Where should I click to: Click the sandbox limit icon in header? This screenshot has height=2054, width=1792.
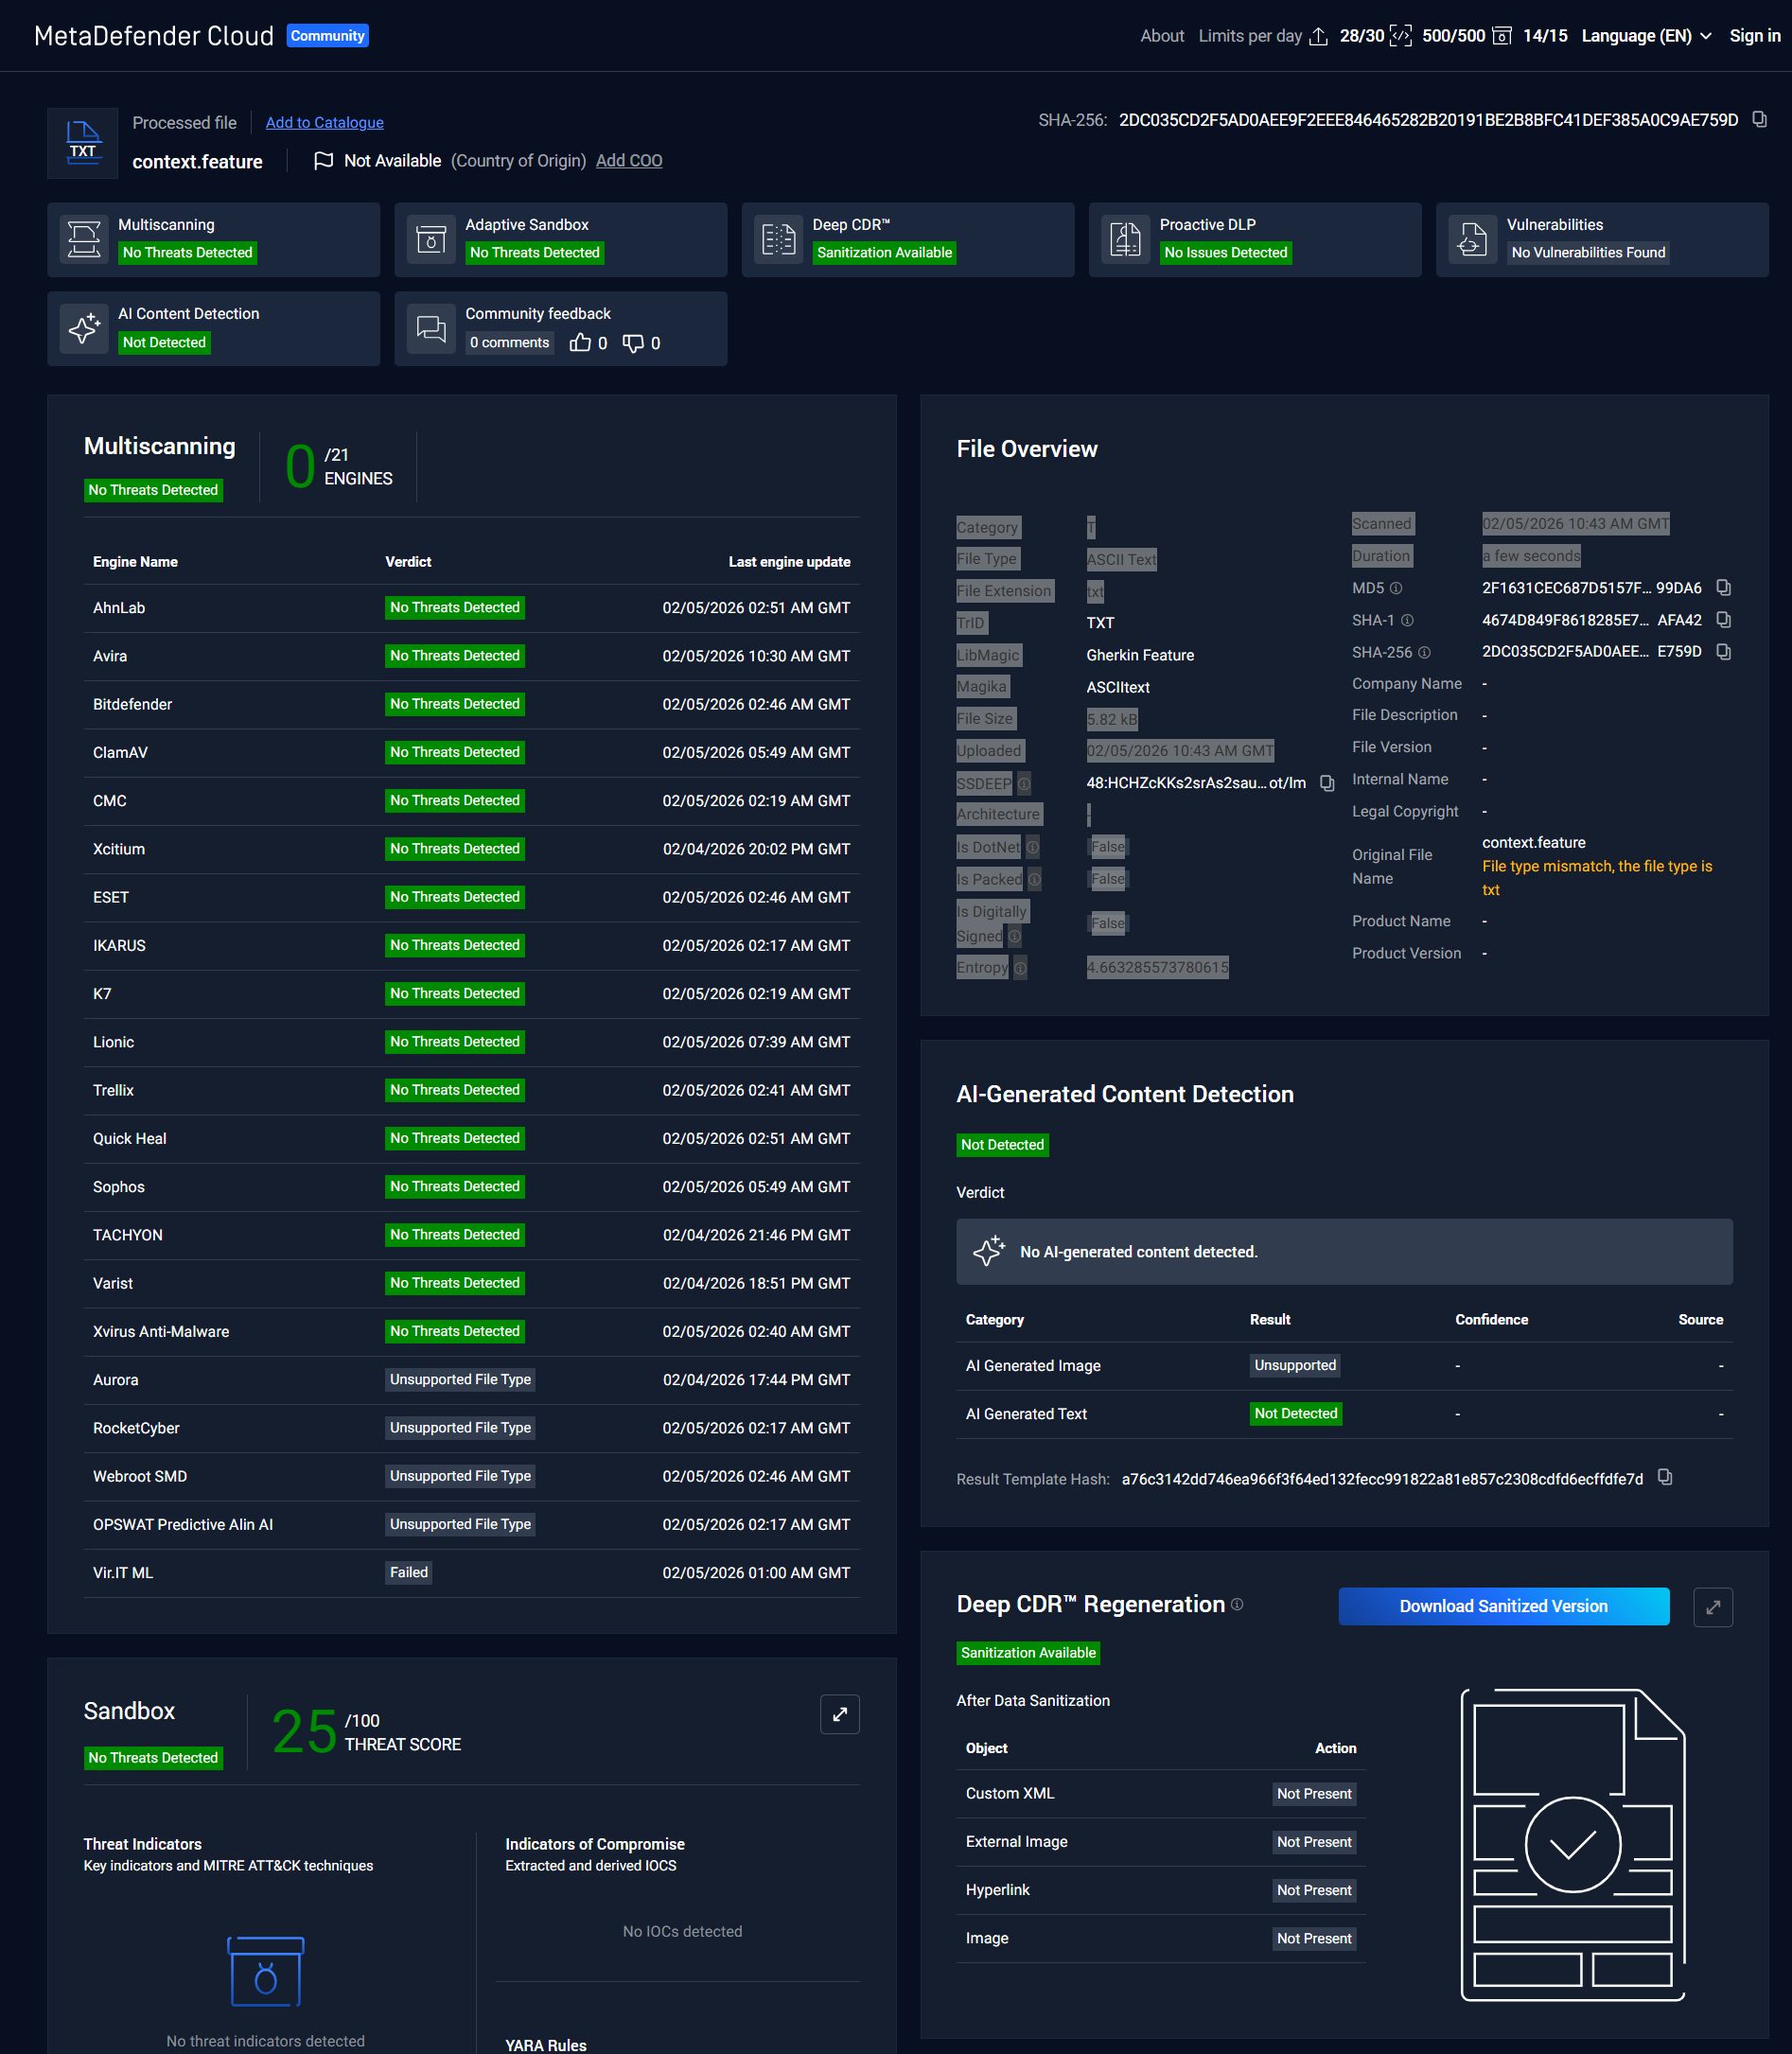point(1501,36)
